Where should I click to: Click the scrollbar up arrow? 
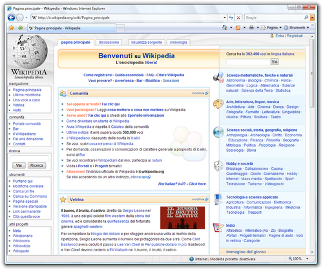pyautogui.click(x=311, y=37)
